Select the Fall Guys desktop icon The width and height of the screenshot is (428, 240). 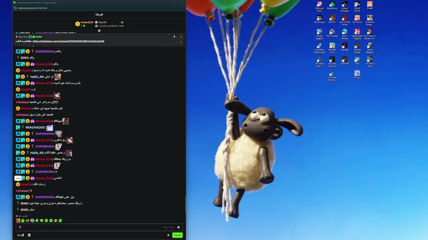tap(357, 75)
